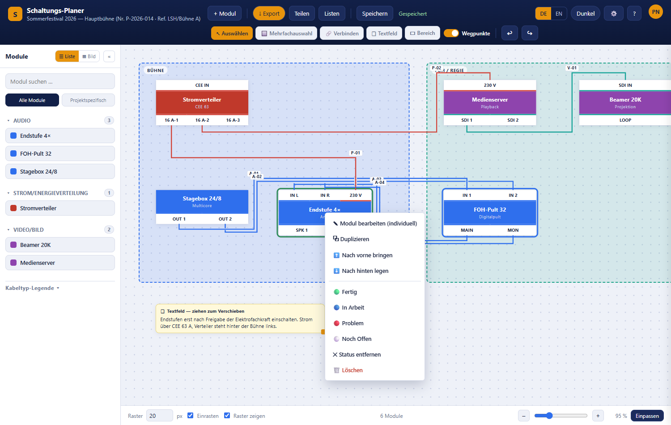Open Modul bearbeiten (individuell)
Viewport: 671px width, 425px height.
(375, 223)
